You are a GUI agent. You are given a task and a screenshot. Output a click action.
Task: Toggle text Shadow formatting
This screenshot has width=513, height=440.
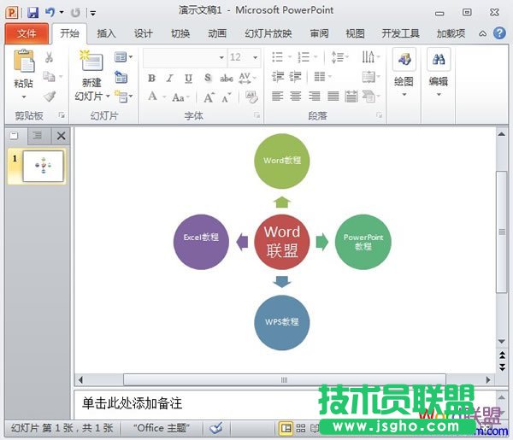[208, 78]
